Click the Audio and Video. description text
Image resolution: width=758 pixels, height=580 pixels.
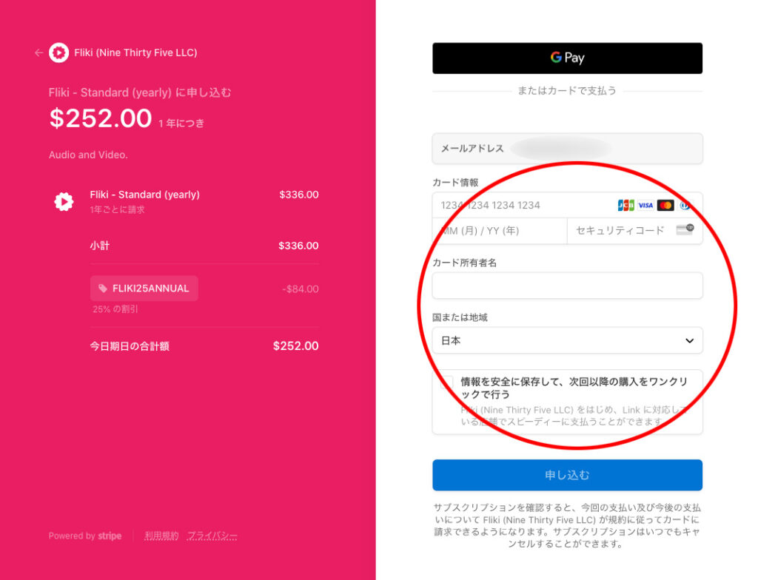pyautogui.click(x=89, y=155)
